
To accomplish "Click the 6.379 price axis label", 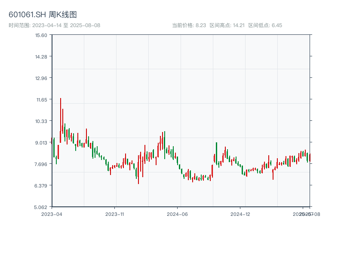I will point(41,185).
